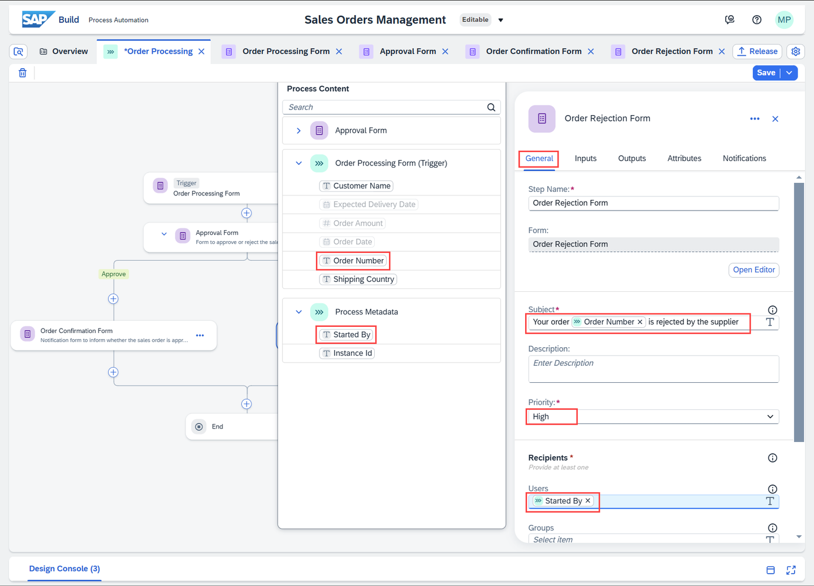Open Order Confirmation Form step options dots
Screen dimensions: 814x586
[200, 335]
